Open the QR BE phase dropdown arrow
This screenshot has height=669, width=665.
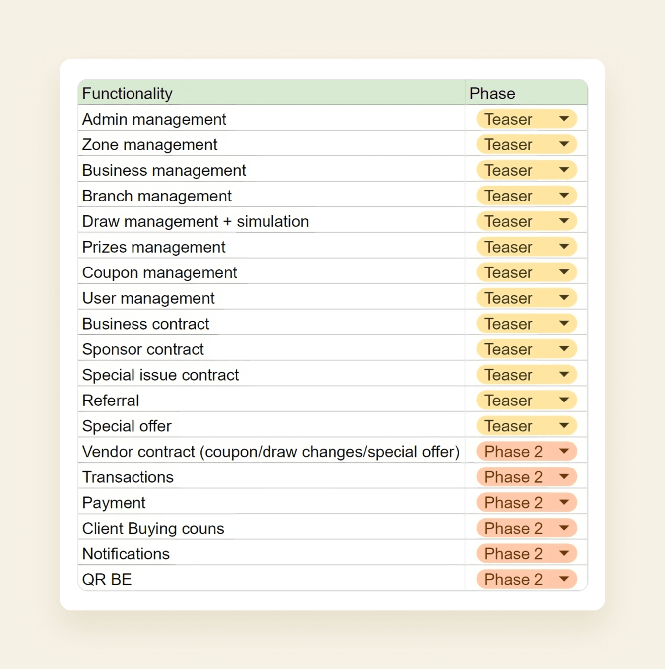coord(564,579)
